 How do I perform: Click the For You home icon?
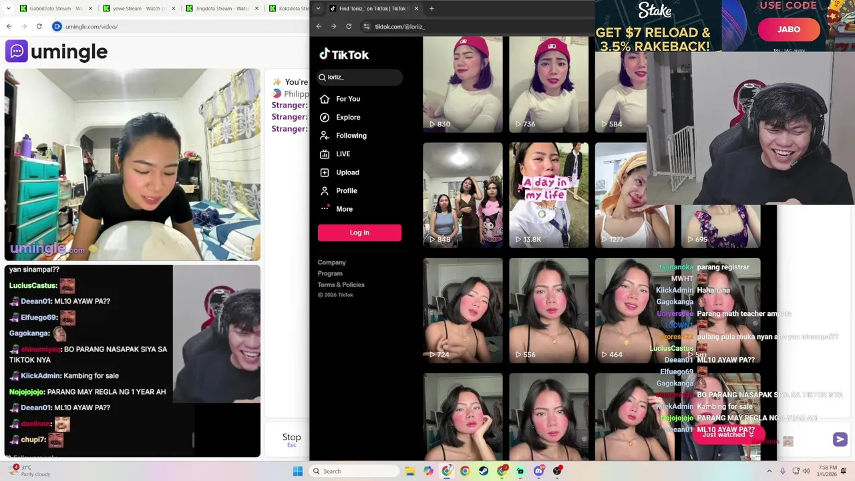pos(325,99)
